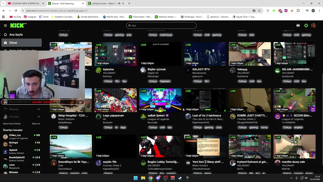The image size is (323, 182).
Task: Select the metin2pvp tag chip
Action: [x=166, y=35]
